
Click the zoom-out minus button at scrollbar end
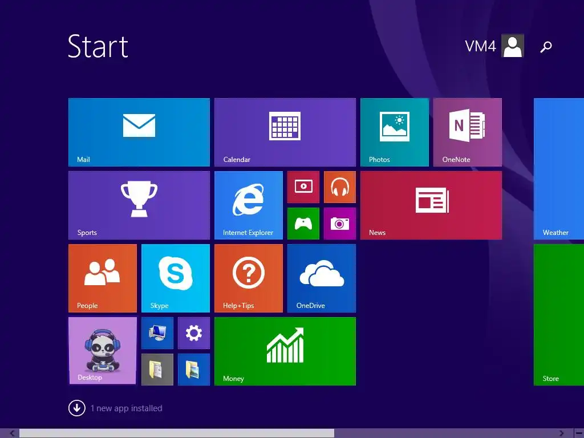(x=578, y=433)
